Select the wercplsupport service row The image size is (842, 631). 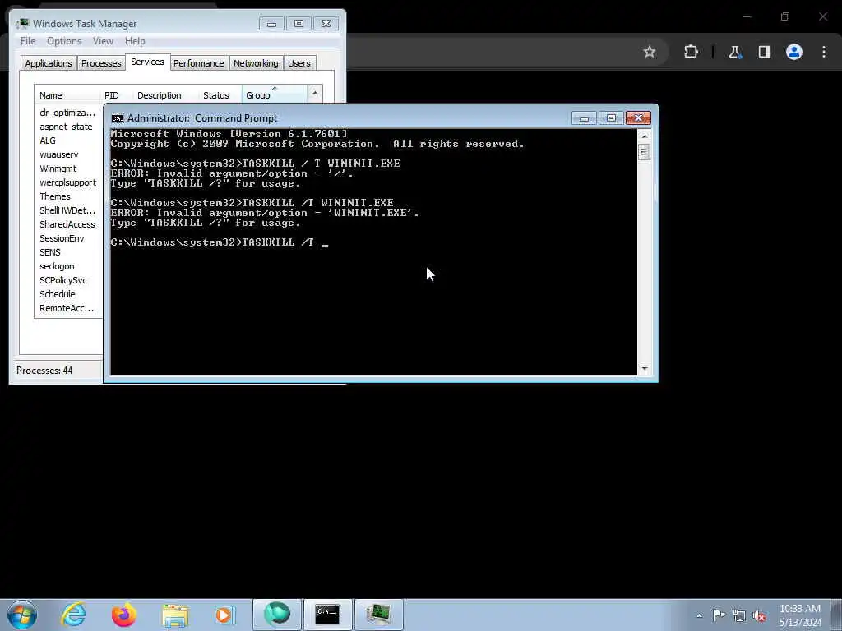pyautogui.click(x=67, y=182)
